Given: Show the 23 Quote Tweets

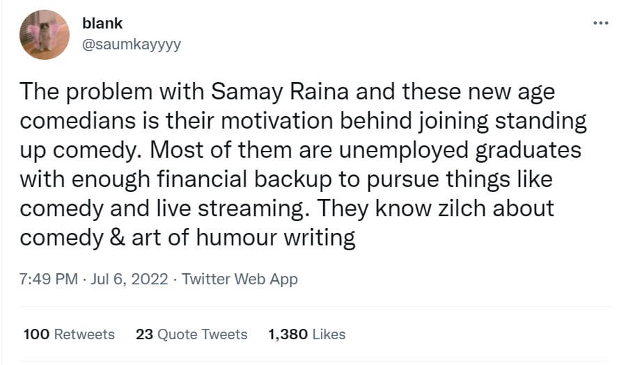Looking at the screenshot, I should [x=191, y=334].
